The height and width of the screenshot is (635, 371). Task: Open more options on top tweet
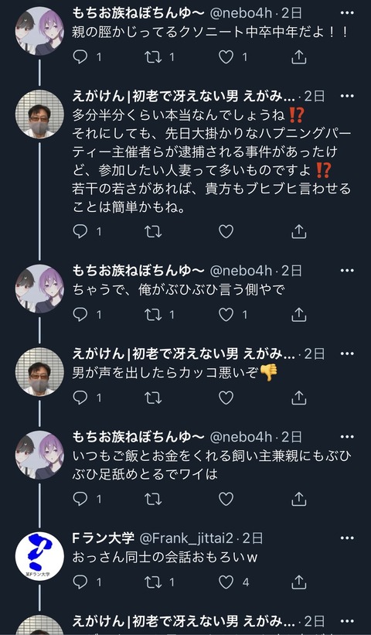point(347,13)
